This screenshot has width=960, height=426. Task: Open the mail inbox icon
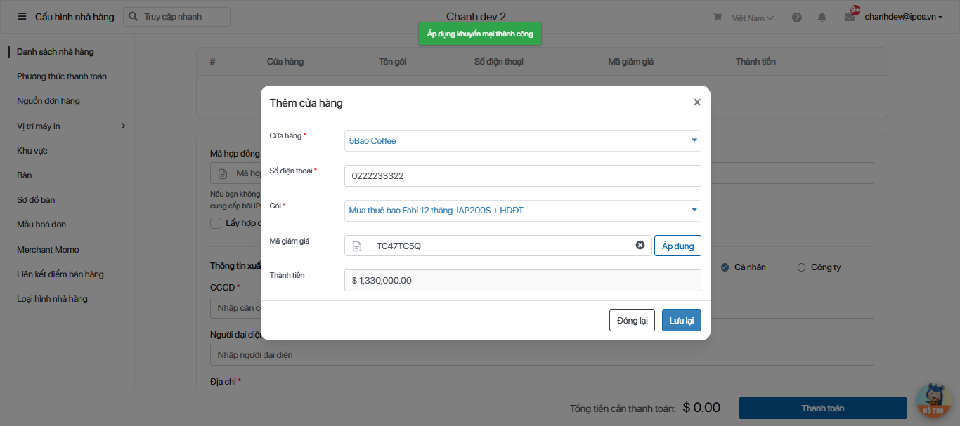pos(850,18)
